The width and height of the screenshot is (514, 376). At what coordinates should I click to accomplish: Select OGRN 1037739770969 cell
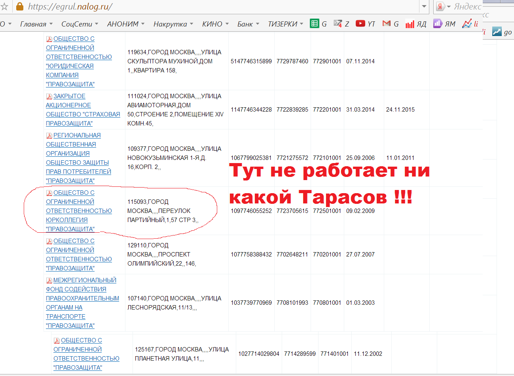pyautogui.click(x=251, y=303)
